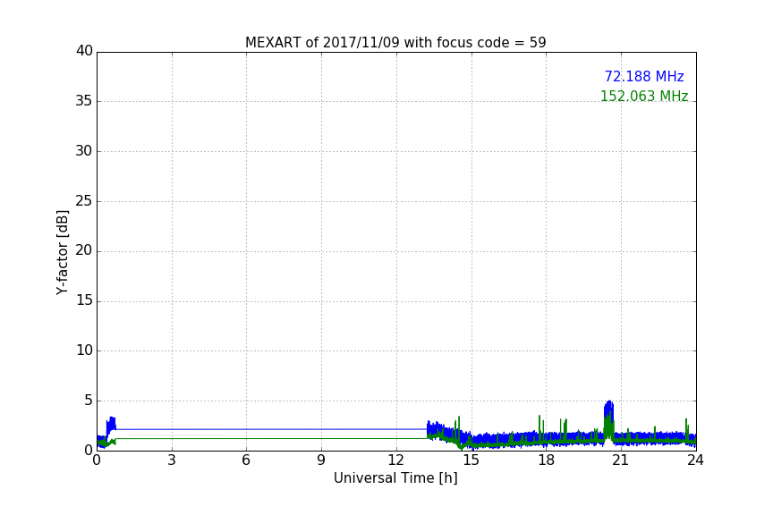
Task: Click the x-axis tick label '18'
Action: 546,460
